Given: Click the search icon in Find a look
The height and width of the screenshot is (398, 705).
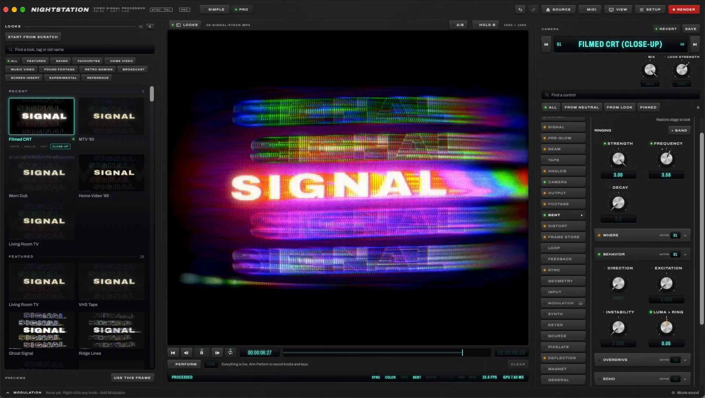Looking at the screenshot, I should (11, 49).
